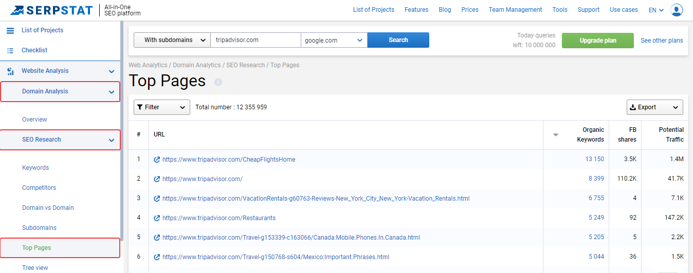Collapse the Domain Analysis section chevron

tap(112, 92)
